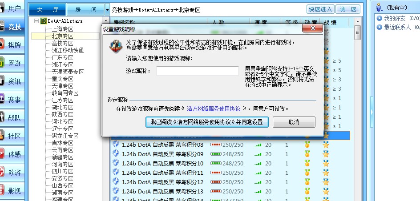Open the 欢游 sidebar section
420x201 pixels.
point(12,173)
